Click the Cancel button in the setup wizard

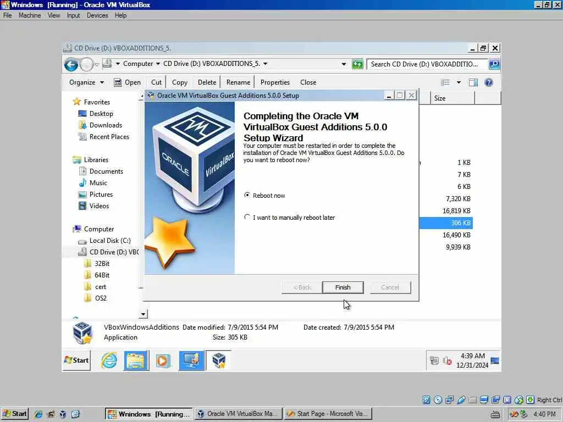pos(390,287)
